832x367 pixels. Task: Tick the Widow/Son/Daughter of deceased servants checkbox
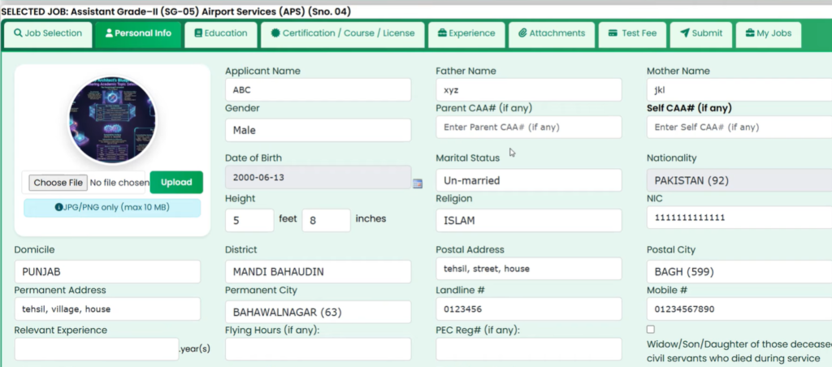point(650,329)
